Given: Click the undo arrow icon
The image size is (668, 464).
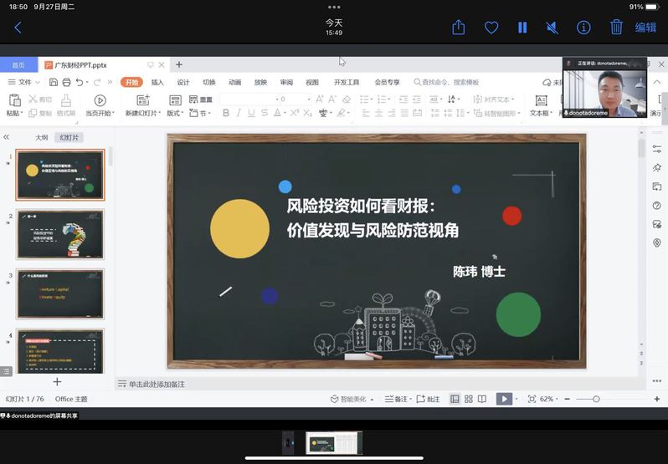Looking at the screenshot, I should pos(79,82).
